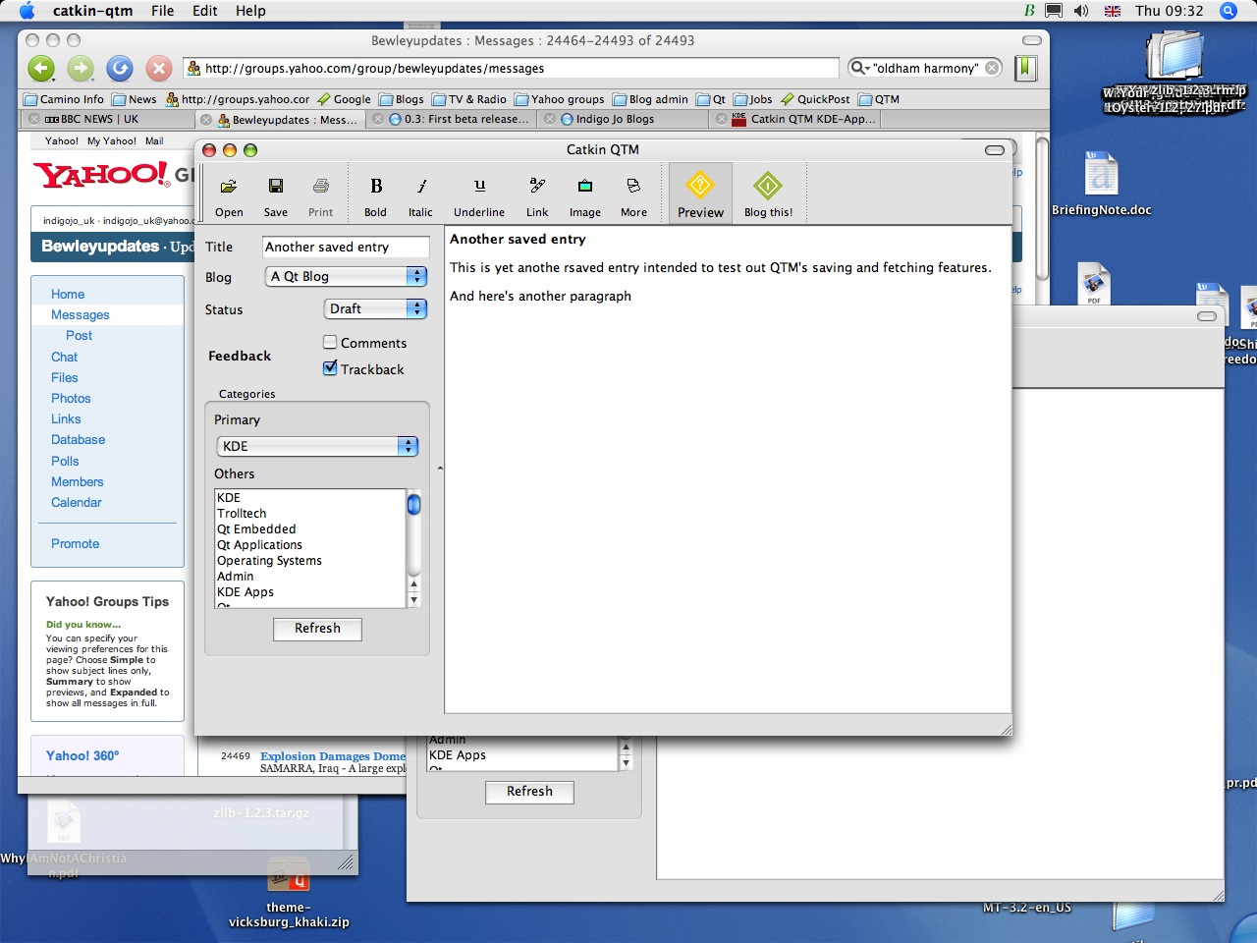Open the Photos link in Yahoo Groups sidebar

(x=71, y=399)
